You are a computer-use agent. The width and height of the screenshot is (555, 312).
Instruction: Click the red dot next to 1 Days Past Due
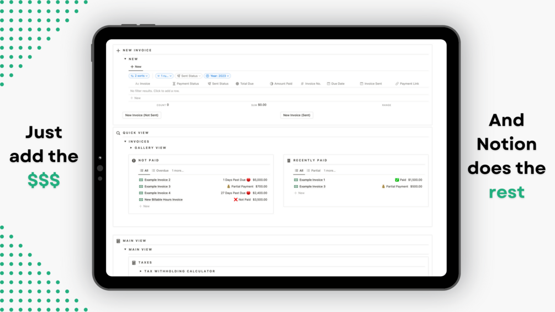tap(249, 179)
